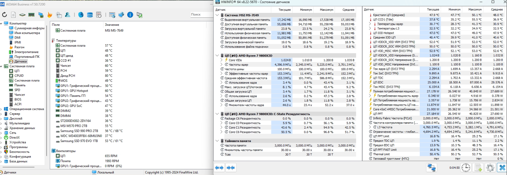Click the AIDA64 refresh toolbar icon
Viewport: 507px width, 175px height.
coord(5,15)
